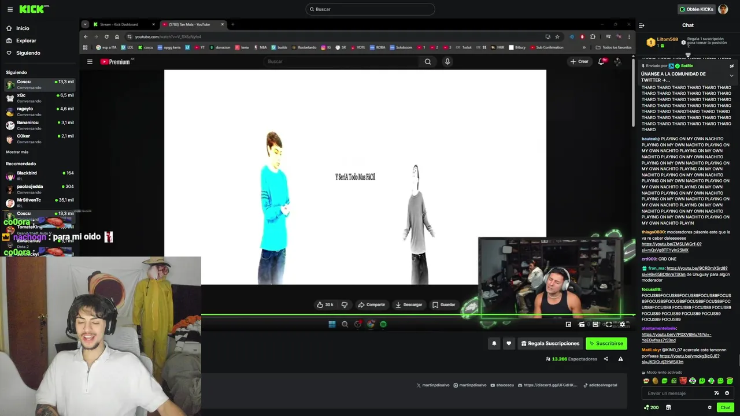The image size is (740, 416).
Task: Subscribe with the green Suscribirse button
Action: [x=606, y=343]
